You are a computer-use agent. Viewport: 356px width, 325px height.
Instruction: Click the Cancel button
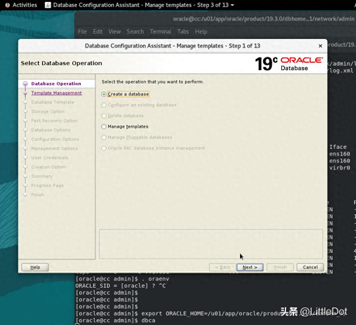click(310, 267)
